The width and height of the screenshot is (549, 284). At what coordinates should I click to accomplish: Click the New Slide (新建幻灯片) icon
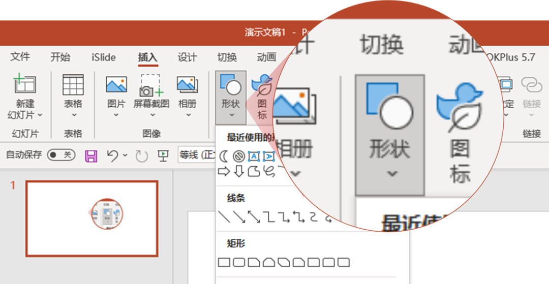(x=25, y=84)
